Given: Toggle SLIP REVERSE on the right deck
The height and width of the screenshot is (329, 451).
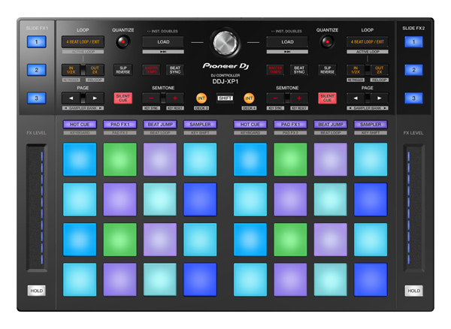Looking at the screenshot, I should click(x=327, y=70).
